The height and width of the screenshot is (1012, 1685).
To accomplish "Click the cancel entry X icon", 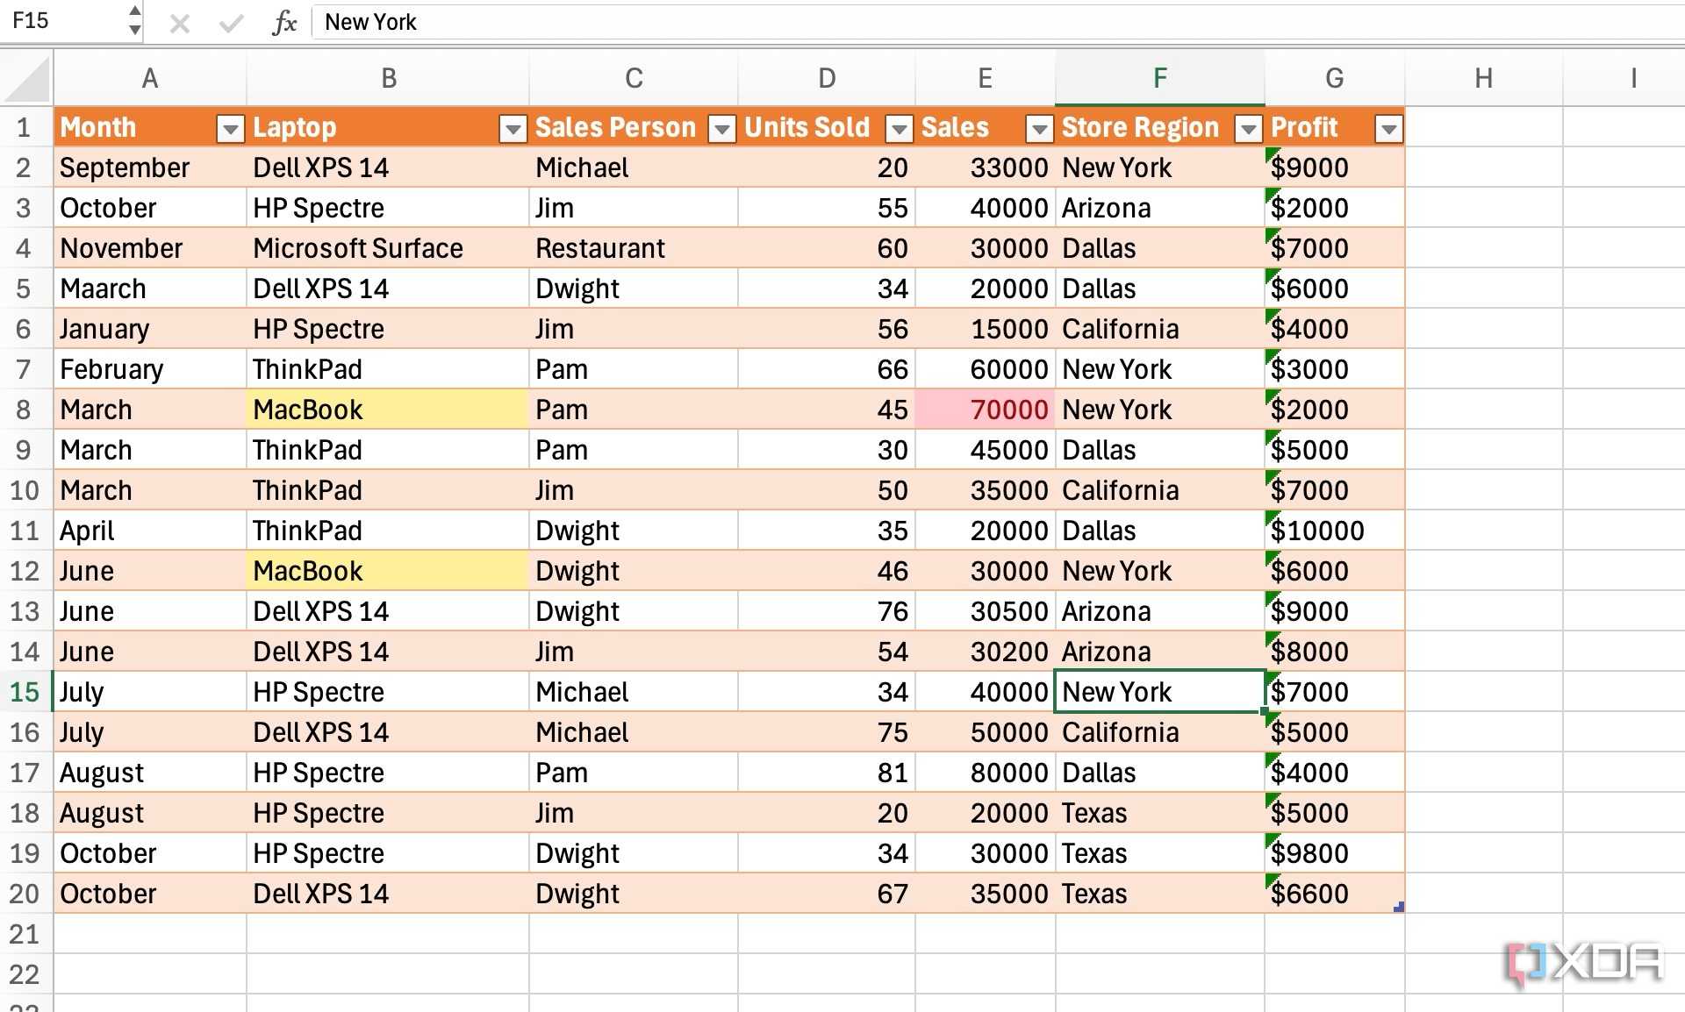I will click(x=180, y=23).
